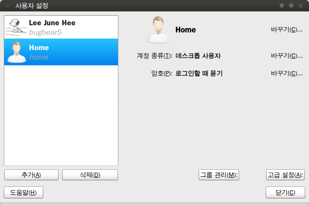
Task: Click the Home user avatar in list
Action: (17, 52)
